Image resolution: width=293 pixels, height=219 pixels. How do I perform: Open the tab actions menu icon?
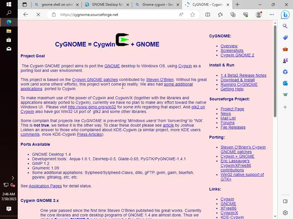25,5
